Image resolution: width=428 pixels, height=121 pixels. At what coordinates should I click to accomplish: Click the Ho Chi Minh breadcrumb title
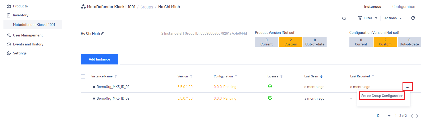pos(169,7)
